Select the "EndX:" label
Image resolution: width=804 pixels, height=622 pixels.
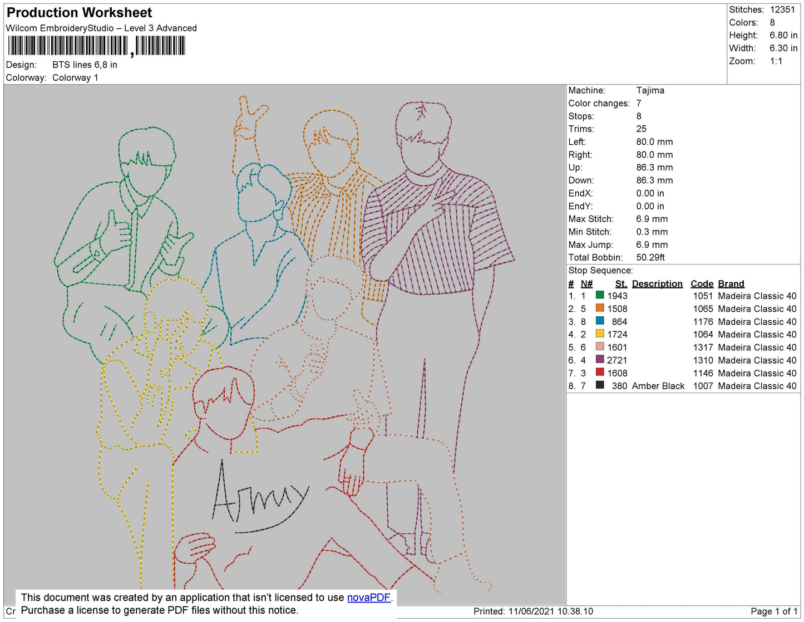click(x=580, y=193)
